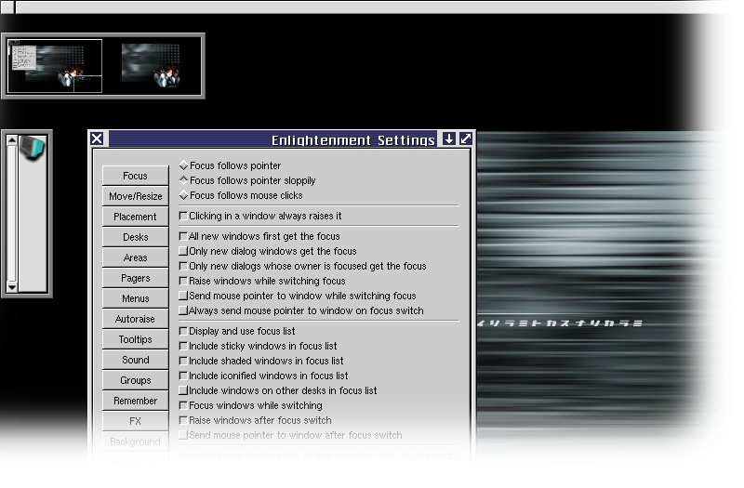Go to the Autoraise settings section
The width and height of the screenshot is (744, 488).
(x=135, y=319)
